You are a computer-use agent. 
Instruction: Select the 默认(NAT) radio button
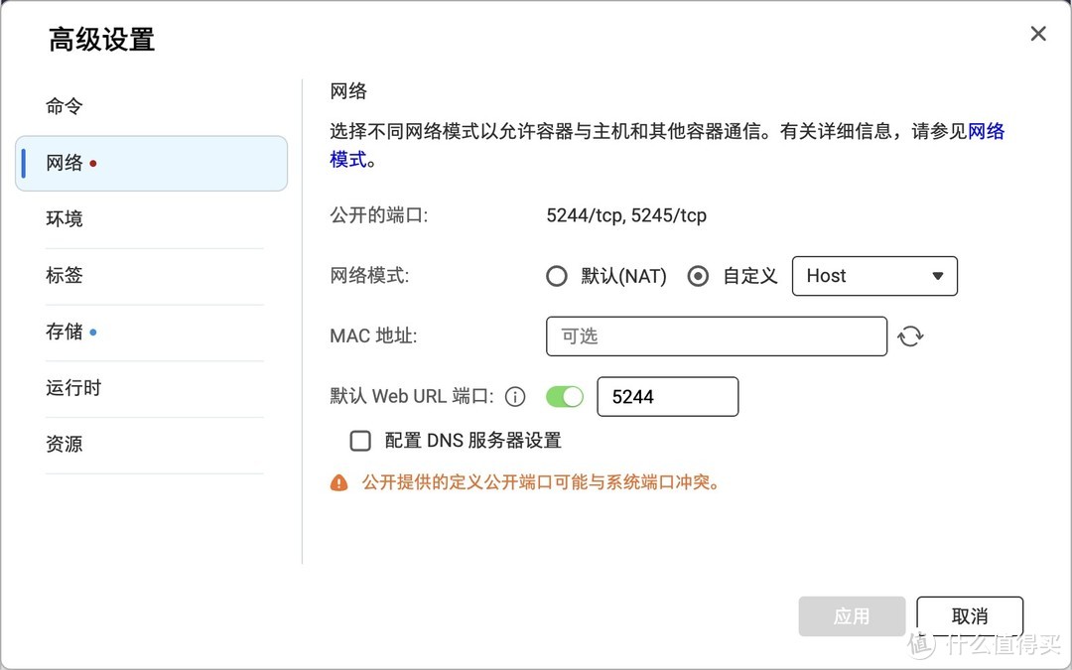557,276
